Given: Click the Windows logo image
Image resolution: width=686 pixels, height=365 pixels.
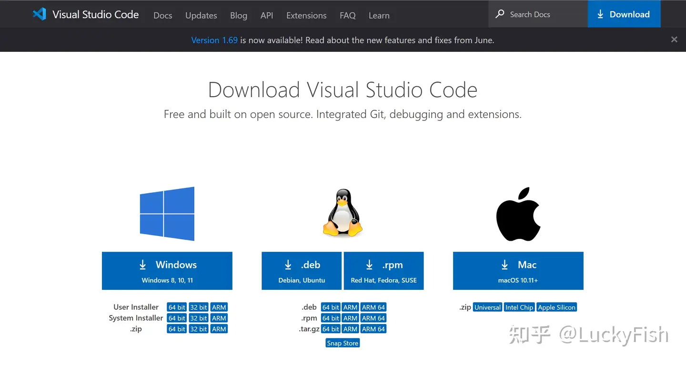Looking at the screenshot, I should tap(167, 214).
